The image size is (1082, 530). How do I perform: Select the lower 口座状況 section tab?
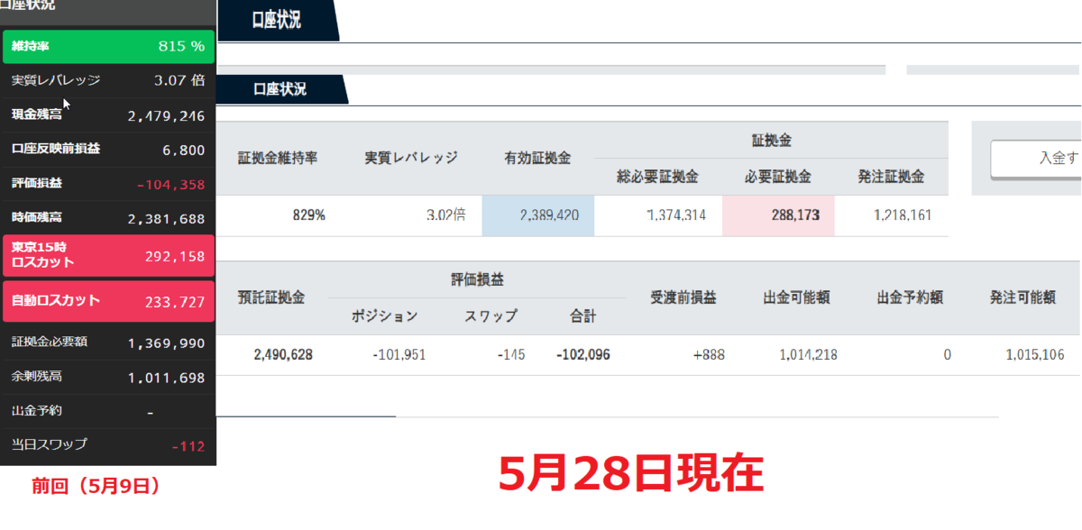point(282,89)
